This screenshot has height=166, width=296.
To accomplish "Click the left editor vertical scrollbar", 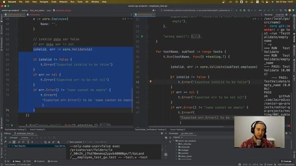I will coord(132,101).
